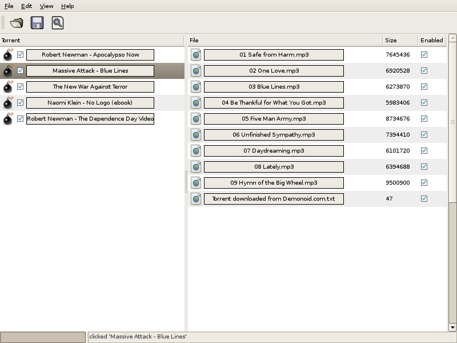This screenshot has height=343, width=457.
Task: Click bomb icon for Naomi Klein - No Logo
Action: tap(8, 103)
